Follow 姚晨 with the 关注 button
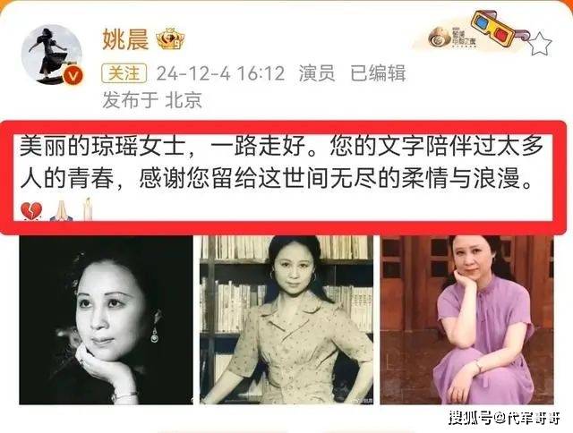Image resolution: width=573 pixels, height=433 pixels. 124,73
